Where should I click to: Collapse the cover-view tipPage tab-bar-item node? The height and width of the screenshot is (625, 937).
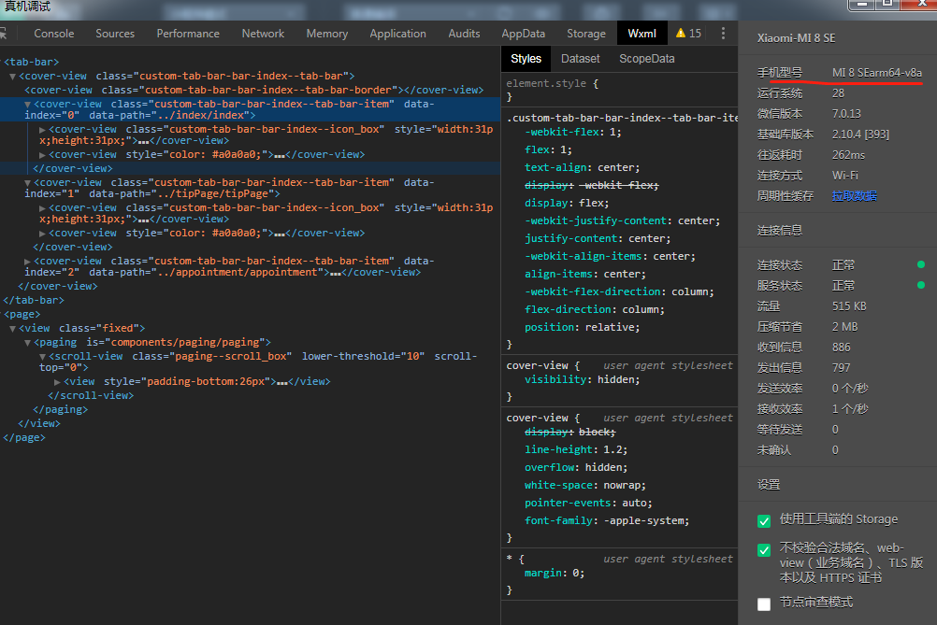click(28, 183)
